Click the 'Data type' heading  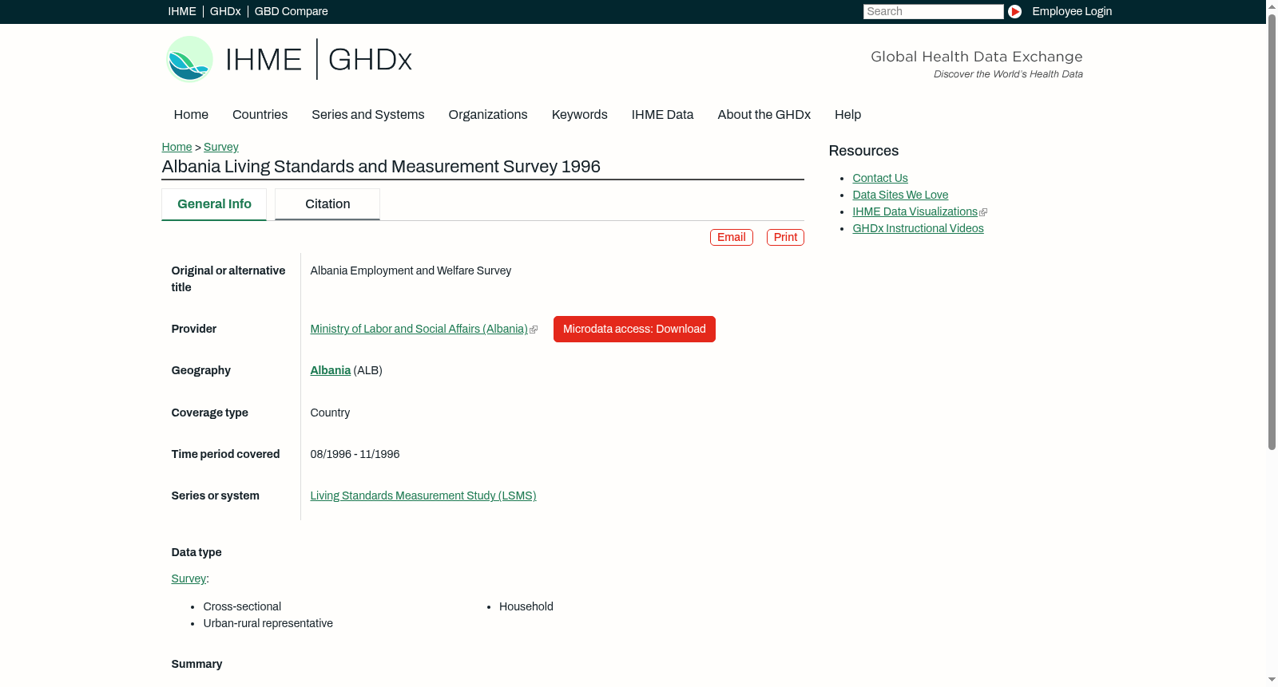pos(196,552)
